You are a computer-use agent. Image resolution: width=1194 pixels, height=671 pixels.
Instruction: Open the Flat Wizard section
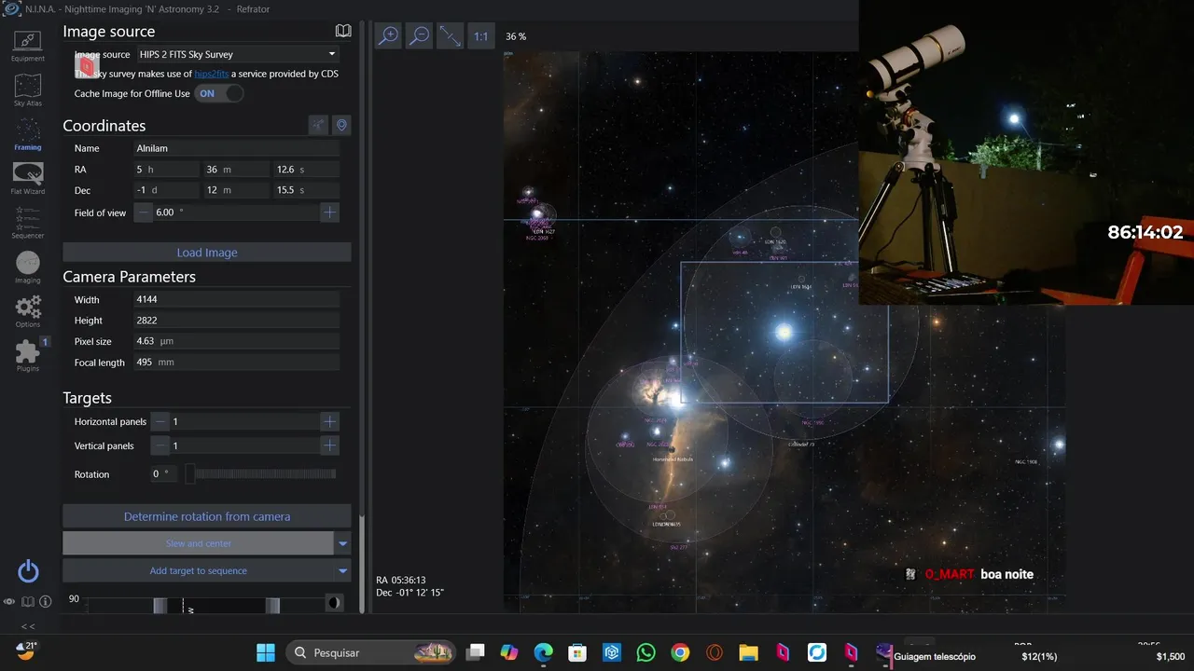pyautogui.click(x=28, y=178)
